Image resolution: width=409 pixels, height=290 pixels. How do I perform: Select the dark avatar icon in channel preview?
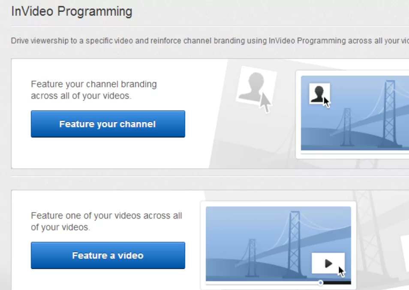pos(318,93)
